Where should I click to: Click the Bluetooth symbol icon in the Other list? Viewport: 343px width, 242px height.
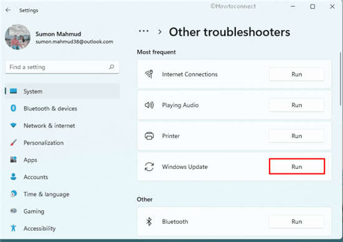click(149, 221)
